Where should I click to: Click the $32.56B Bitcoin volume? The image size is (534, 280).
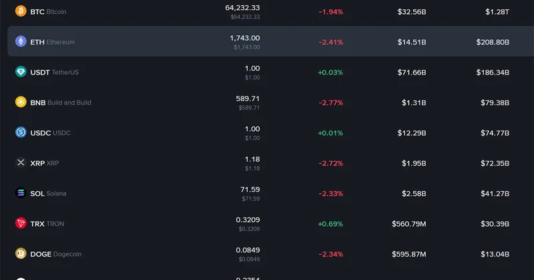pyautogui.click(x=412, y=12)
